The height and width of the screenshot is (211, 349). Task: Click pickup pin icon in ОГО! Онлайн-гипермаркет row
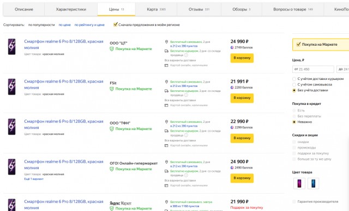166,162
